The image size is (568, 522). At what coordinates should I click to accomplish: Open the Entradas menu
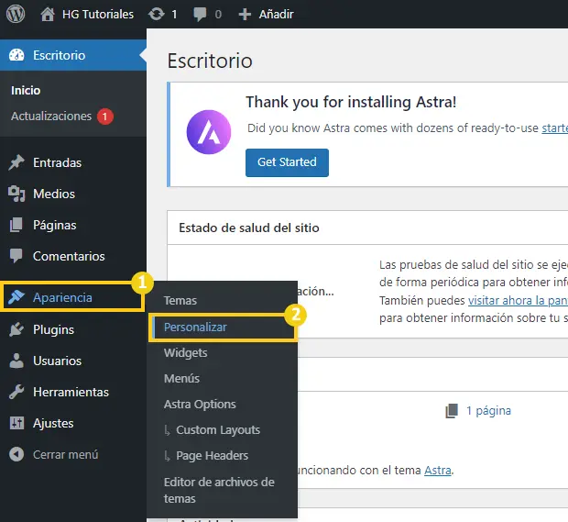click(x=57, y=162)
